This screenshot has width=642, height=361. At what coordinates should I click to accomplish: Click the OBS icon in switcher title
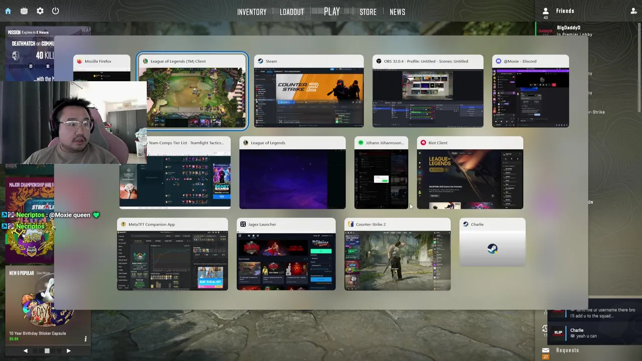click(379, 61)
